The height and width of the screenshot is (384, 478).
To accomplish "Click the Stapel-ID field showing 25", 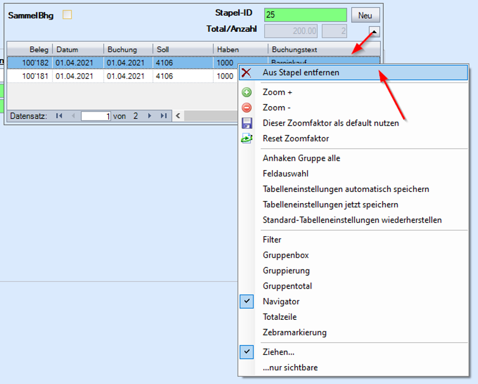I will (x=305, y=15).
